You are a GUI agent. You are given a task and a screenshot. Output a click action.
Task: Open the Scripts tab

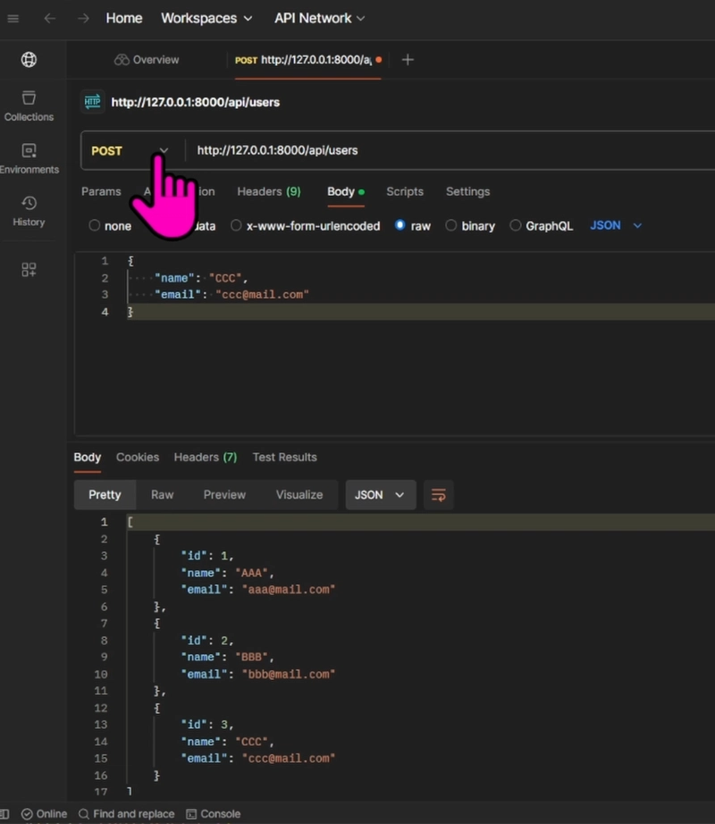point(405,192)
